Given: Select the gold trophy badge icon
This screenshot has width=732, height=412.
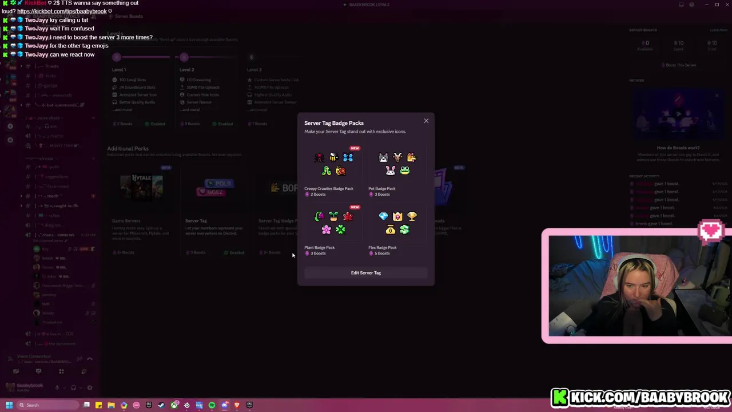Looking at the screenshot, I should tap(412, 216).
